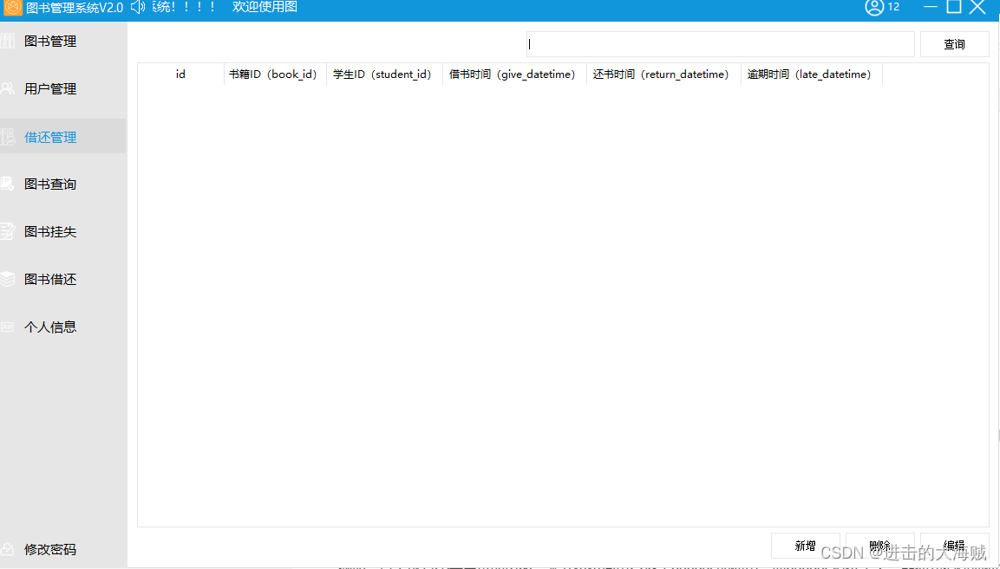
Task: Click the speaker icon in the title bar
Action: click(137, 9)
